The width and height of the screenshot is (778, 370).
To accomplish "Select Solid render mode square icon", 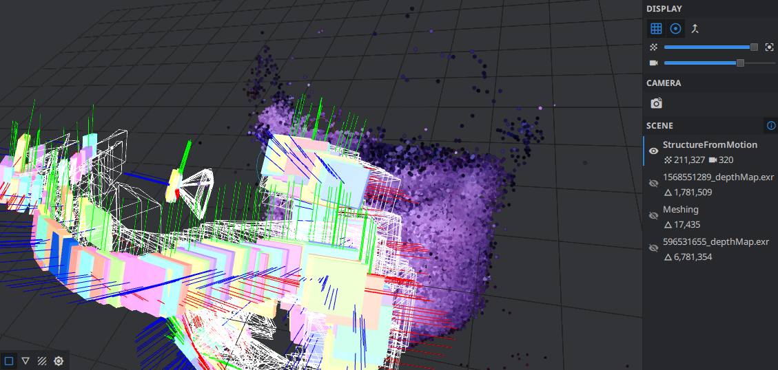I will pos(8,361).
